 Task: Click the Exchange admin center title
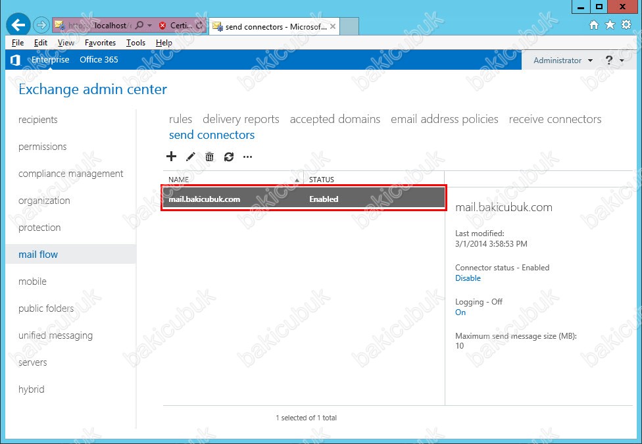[93, 89]
